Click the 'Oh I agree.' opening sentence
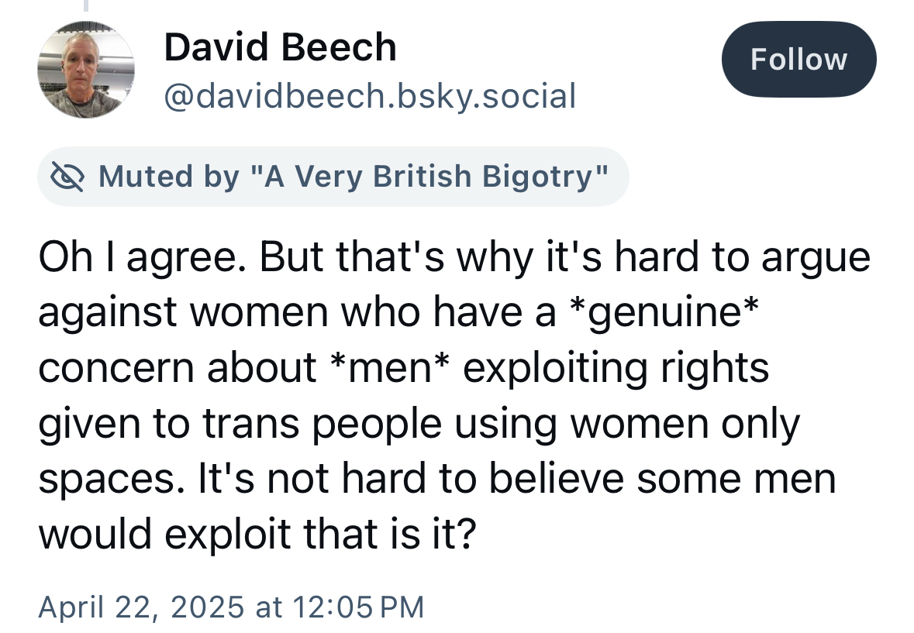 pos(144,257)
